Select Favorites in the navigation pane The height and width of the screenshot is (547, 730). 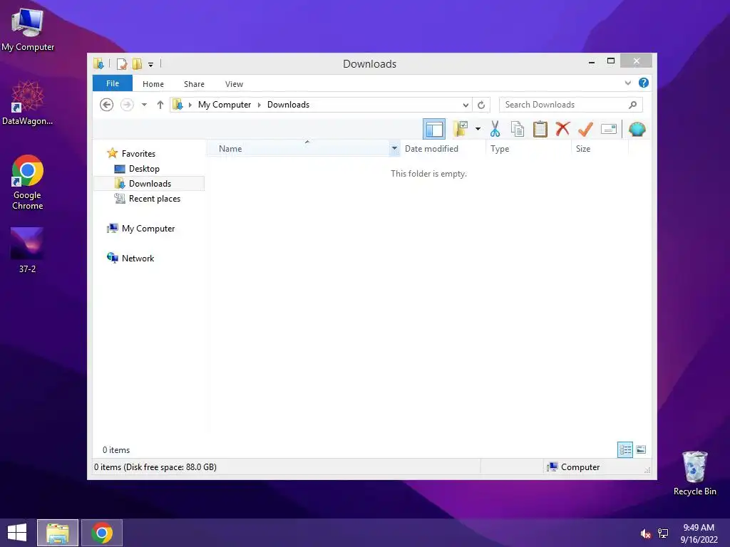tap(138, 154)
